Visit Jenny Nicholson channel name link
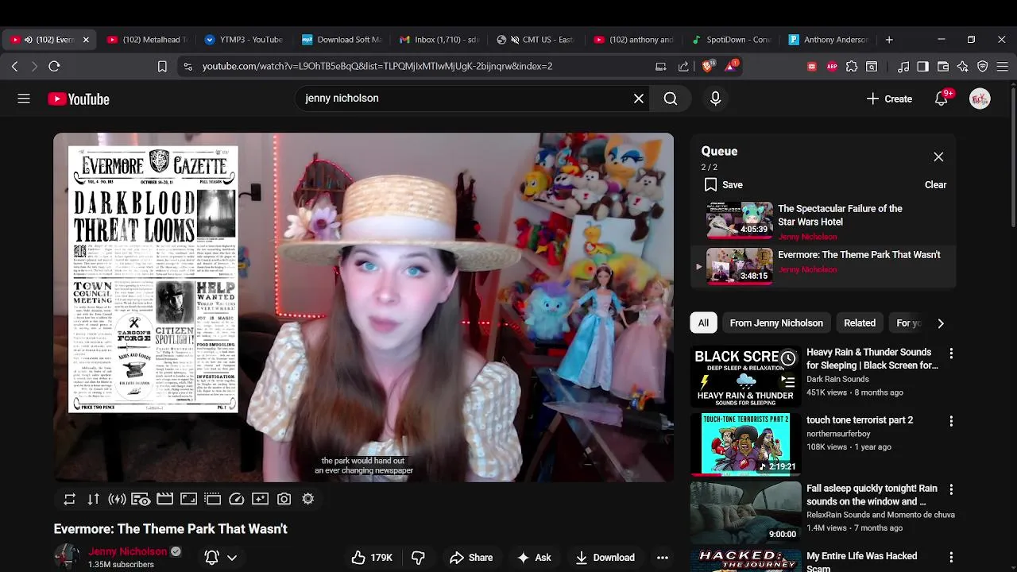 (128, 551)
